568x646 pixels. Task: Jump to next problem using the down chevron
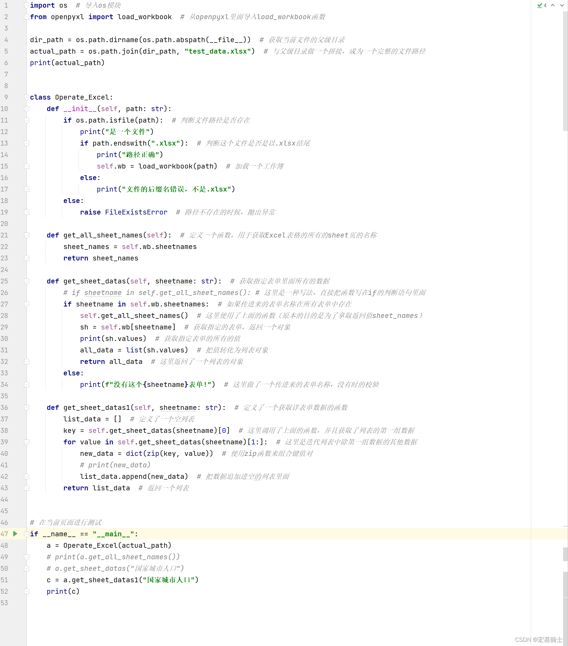pyautogui.click(x=562, y=6)
